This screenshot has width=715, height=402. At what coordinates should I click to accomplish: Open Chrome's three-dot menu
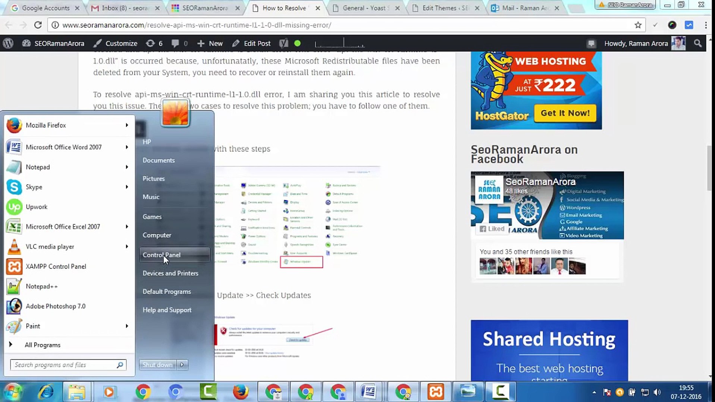coord(706,25)
